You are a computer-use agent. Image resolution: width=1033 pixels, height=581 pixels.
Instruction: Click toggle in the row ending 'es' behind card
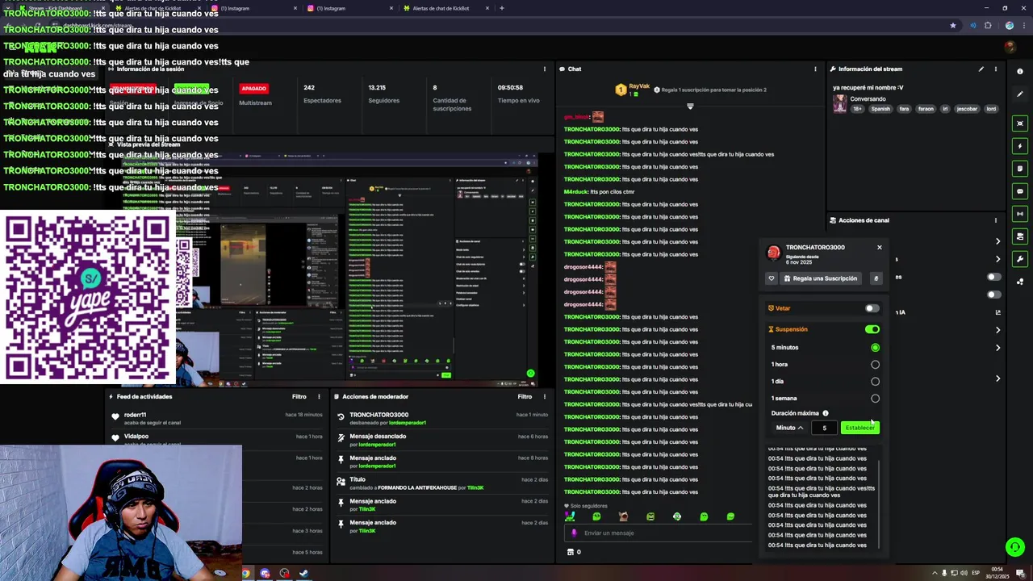point(994,277)
